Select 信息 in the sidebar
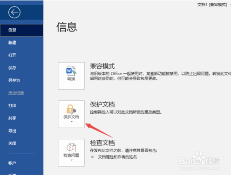 (21, 30)
